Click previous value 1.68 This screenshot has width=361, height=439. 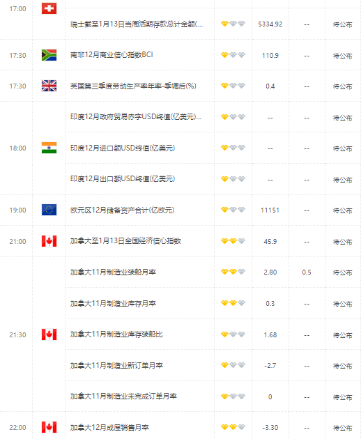[x=270, y=335]
